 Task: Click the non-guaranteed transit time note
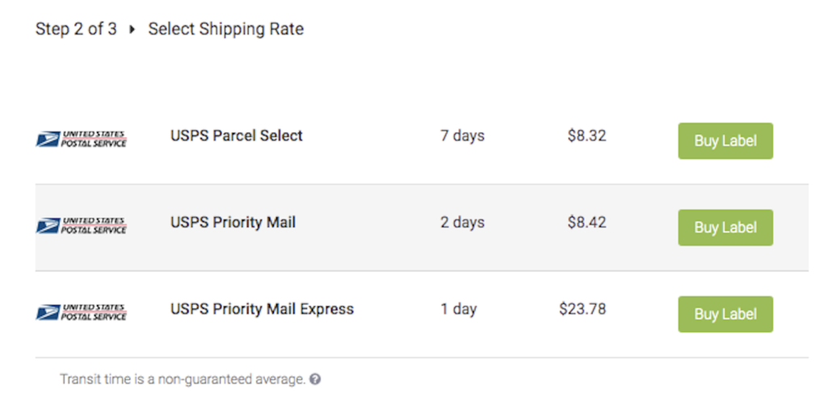[x=182, y=379]
